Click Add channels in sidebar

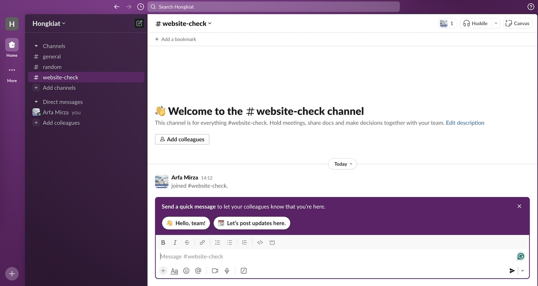pos(86,88)
